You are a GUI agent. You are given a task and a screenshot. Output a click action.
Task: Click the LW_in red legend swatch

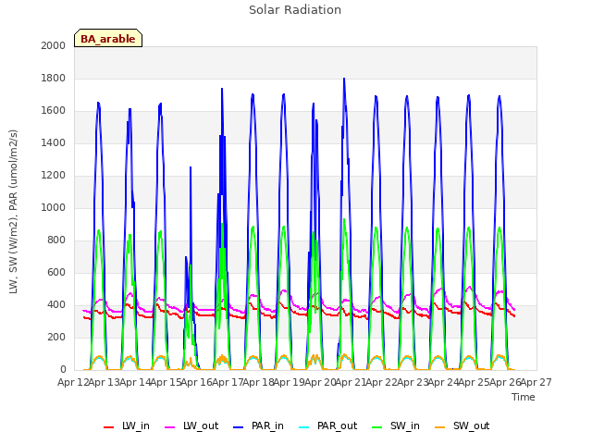coord(108,427)
